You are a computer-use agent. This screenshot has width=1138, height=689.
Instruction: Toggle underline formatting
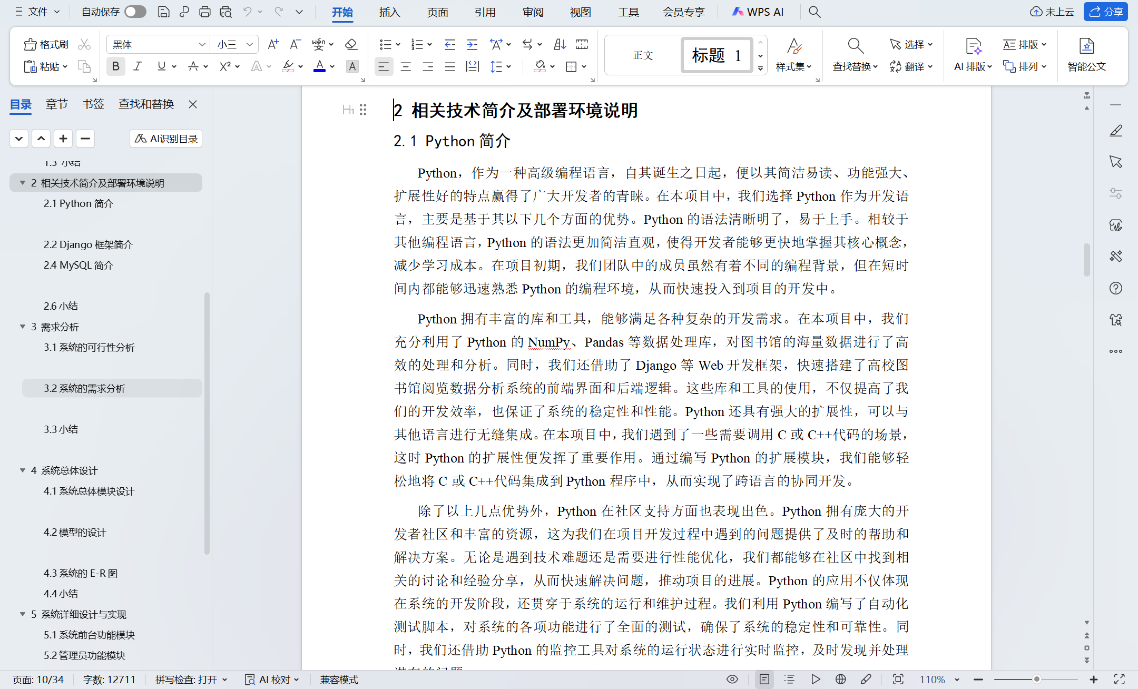click(161, 66)
